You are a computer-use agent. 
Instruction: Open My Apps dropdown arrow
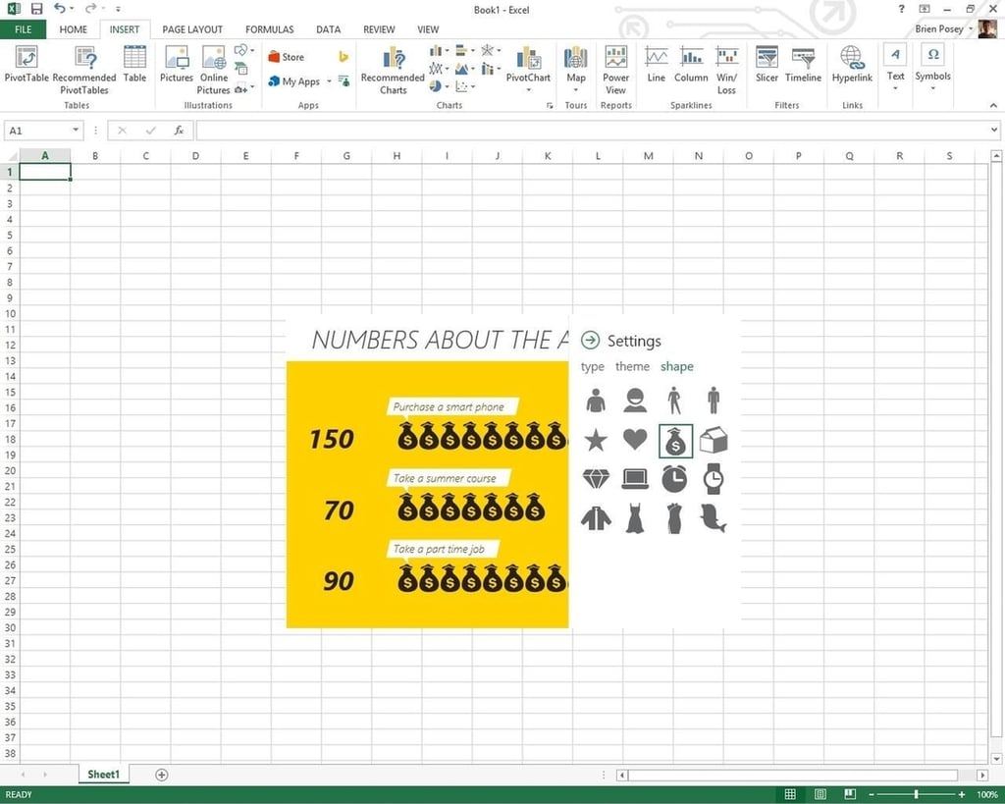coord(329,81)
